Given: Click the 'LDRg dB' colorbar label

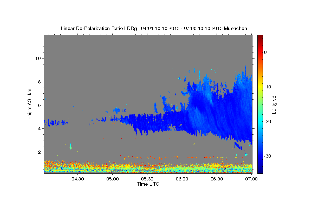Looking at the screenshot, I should (274, 105).
